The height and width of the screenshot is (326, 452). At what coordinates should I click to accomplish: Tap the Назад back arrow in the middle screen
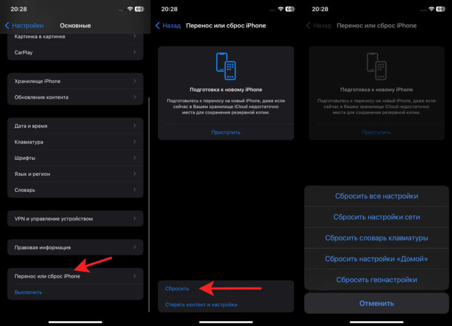pyautogui.click(x=158, y=26)
